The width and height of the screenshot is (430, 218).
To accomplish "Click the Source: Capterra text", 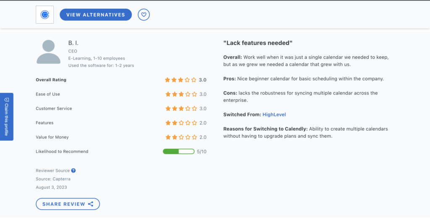I will coord(52,179).
